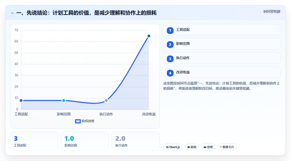The image size is (291, 161).
Task: Click the icon inside the 进度 tag
Action: (205, 147)
